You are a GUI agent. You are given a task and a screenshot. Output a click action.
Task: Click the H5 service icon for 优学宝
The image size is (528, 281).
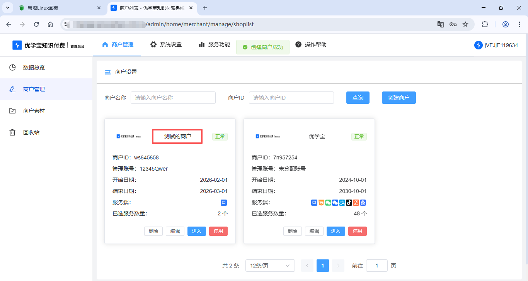[321, 202]
